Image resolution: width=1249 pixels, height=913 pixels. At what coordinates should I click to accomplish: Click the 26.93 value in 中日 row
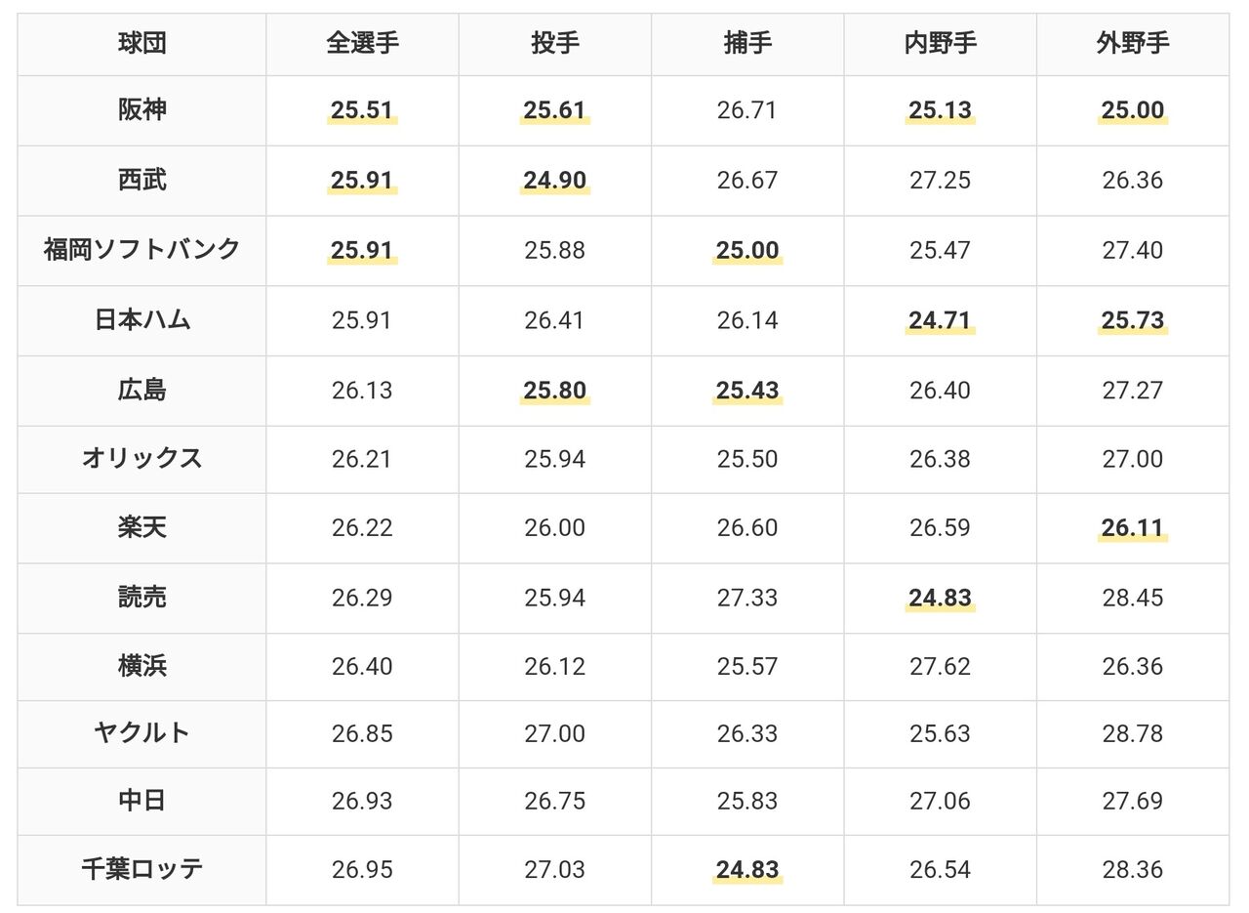point(362,802)
